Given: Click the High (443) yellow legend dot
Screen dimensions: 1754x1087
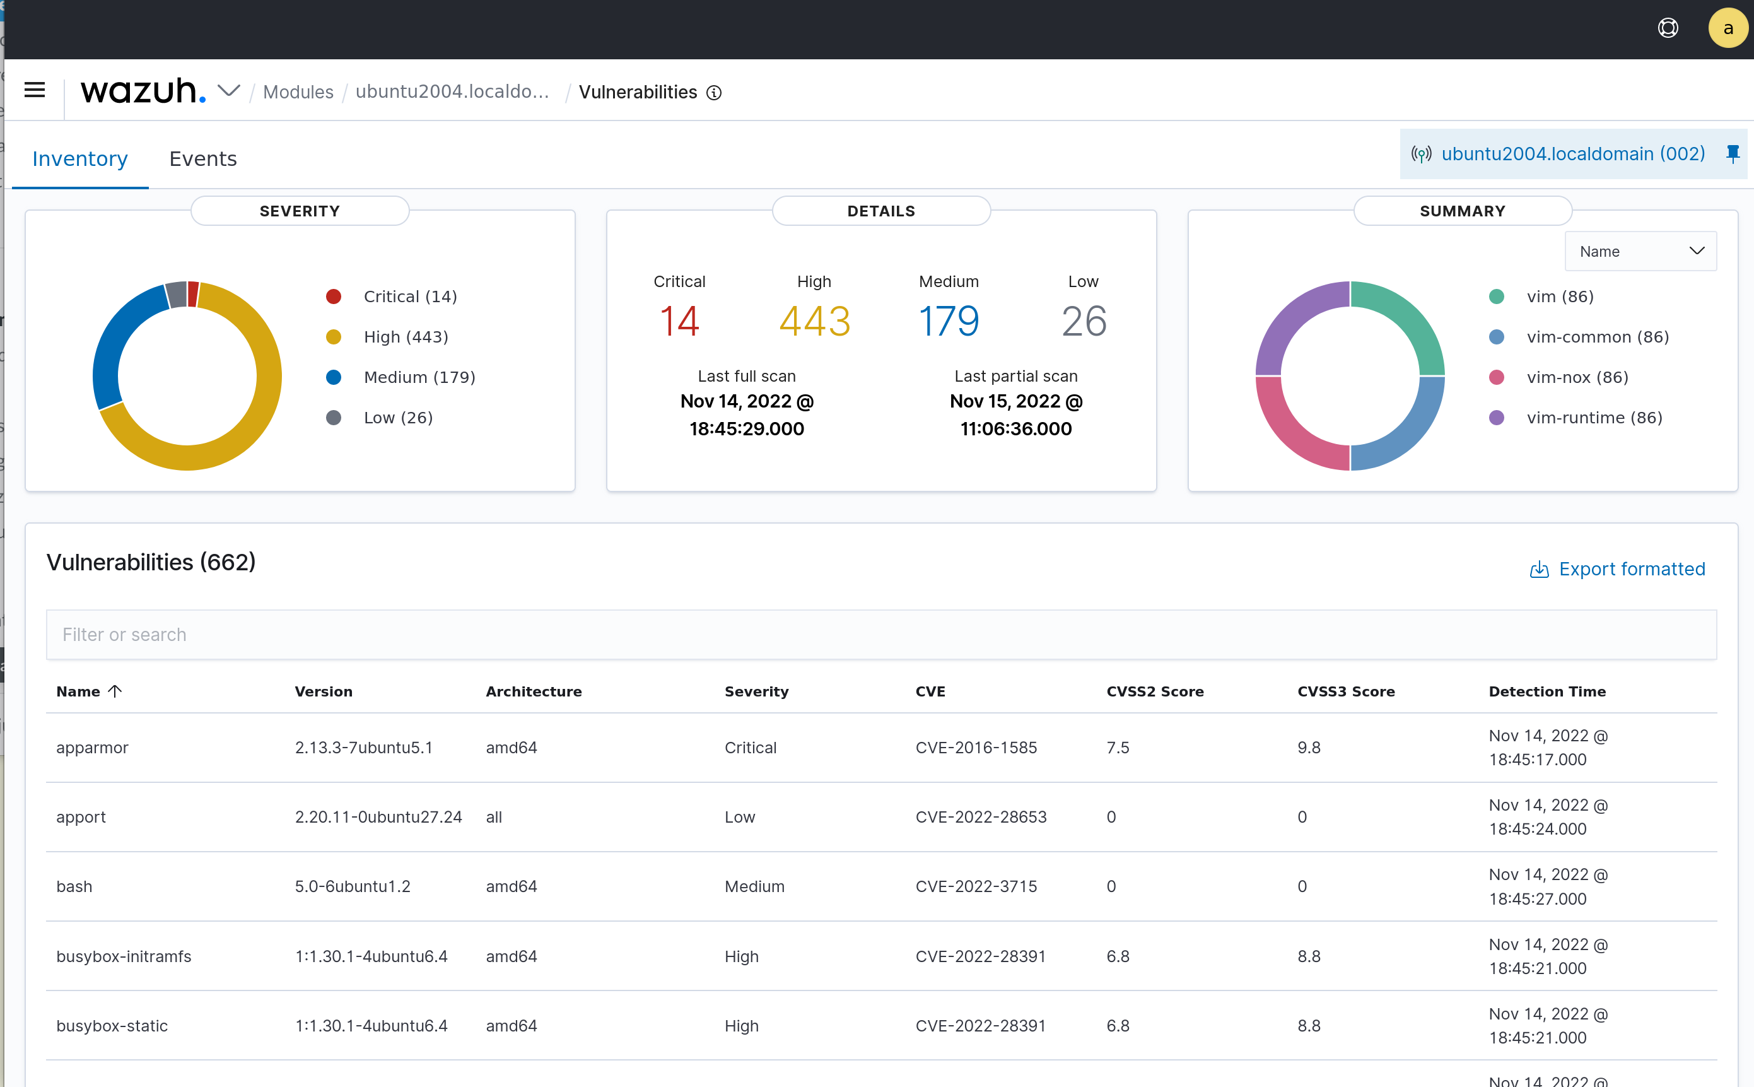Looking at the screenshot, I should click(x=334, y=336).
